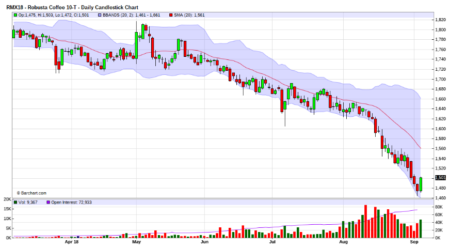Image resolution: width=450 pixels, height=248 pixels.
Task: Click the 'May' date axis label
Action: click(136, 242)
